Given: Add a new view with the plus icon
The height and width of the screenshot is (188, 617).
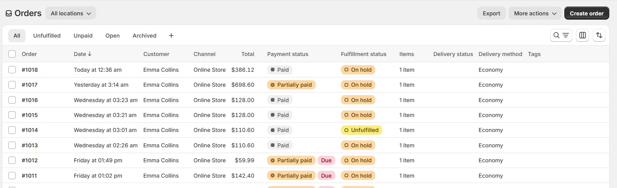Looking at the screenshot, I should point(171,36).
